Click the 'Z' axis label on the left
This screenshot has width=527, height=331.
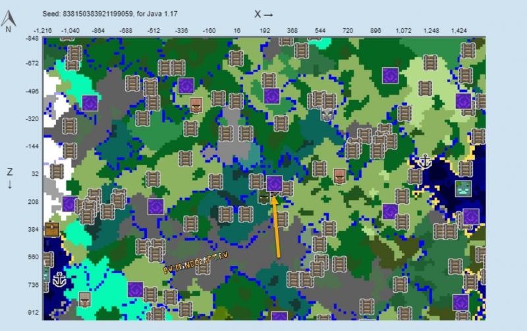pos(10,172)
